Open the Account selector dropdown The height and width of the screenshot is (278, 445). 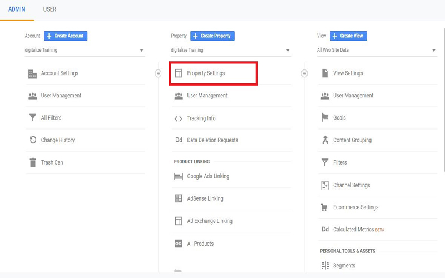click(x=85, y=50)
